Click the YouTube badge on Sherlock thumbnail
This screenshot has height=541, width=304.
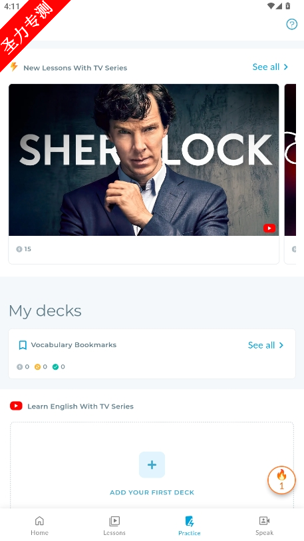coord(269,228)
